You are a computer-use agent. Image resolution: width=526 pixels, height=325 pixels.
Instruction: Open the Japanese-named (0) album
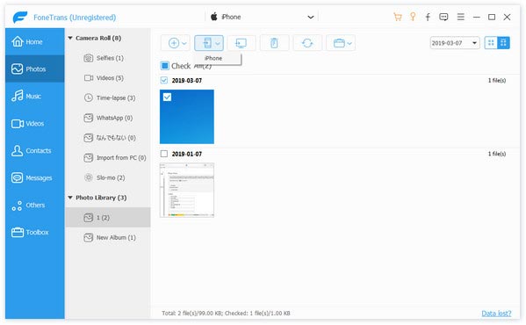108,138
